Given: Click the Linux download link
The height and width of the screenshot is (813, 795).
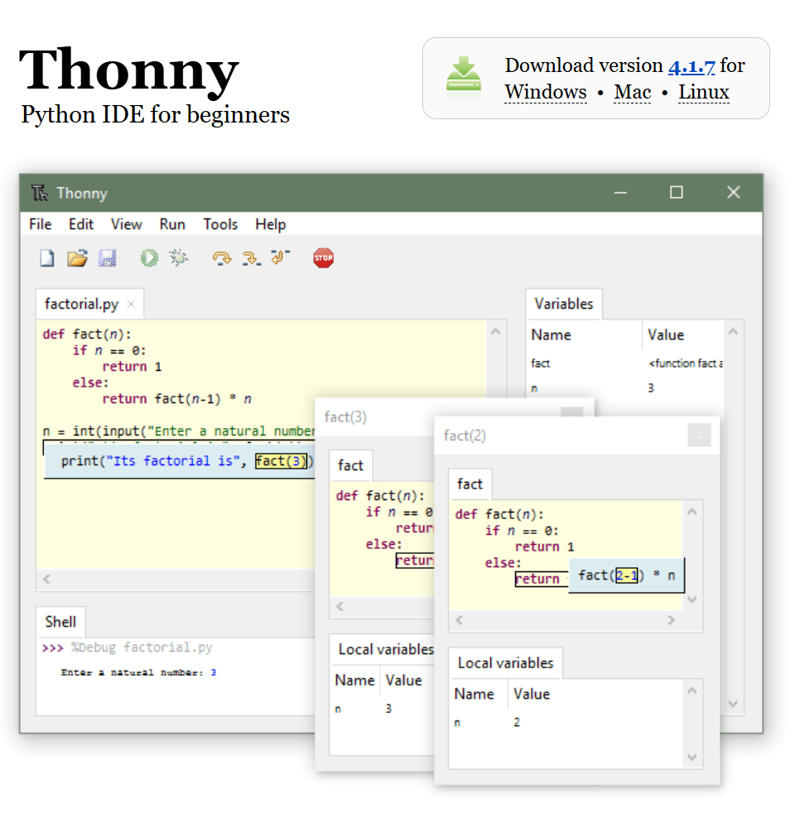Looking at the screenshot, I should click(704, 92).
